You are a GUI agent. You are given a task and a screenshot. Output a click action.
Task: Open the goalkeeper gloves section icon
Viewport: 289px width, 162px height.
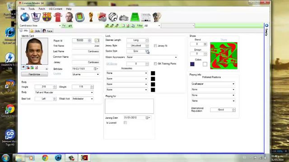click(157, 17)
